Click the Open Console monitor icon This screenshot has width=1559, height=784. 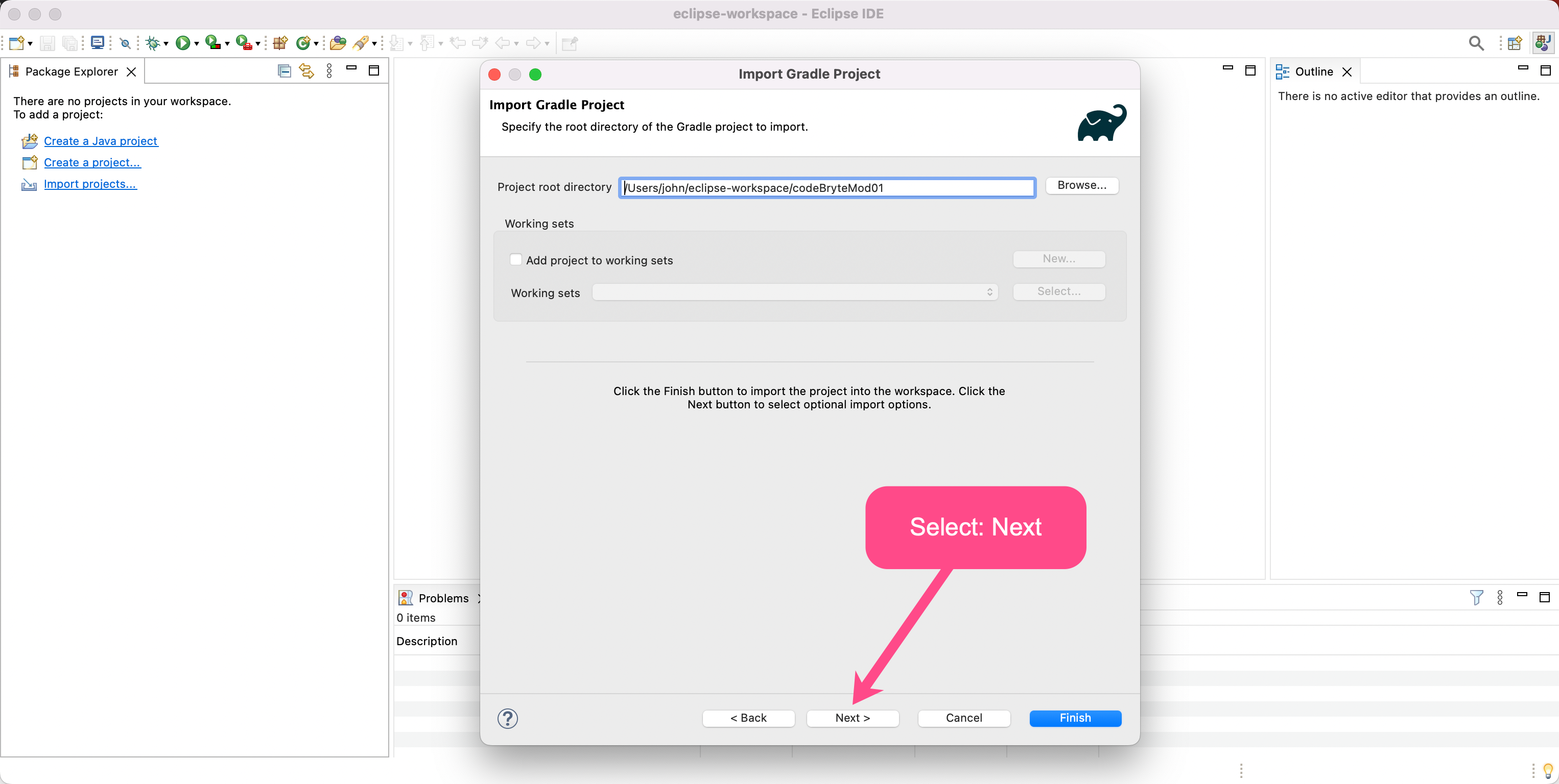click(x=97, y=43)
